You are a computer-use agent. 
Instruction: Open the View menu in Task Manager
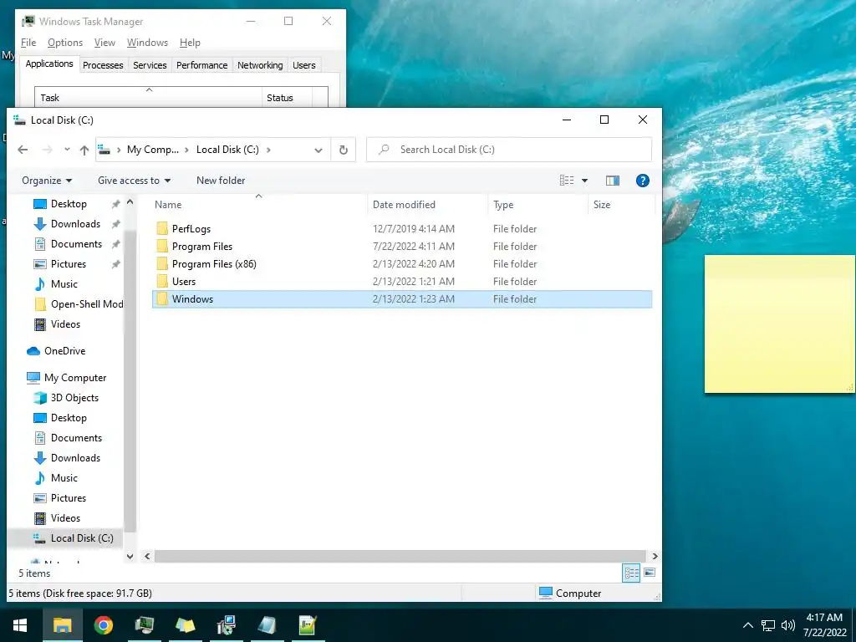coord(104,43)
